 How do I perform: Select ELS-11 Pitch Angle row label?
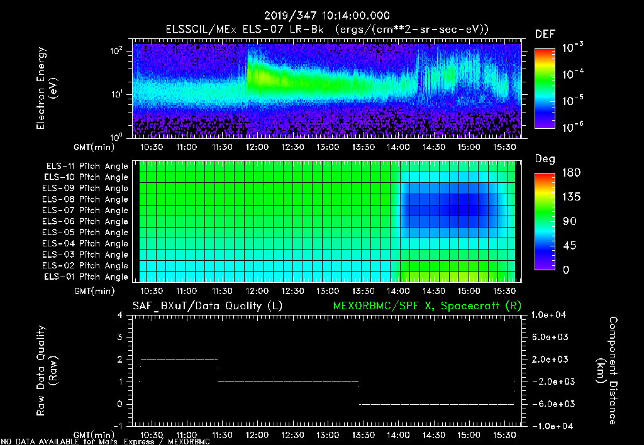[x=87, y=167]
